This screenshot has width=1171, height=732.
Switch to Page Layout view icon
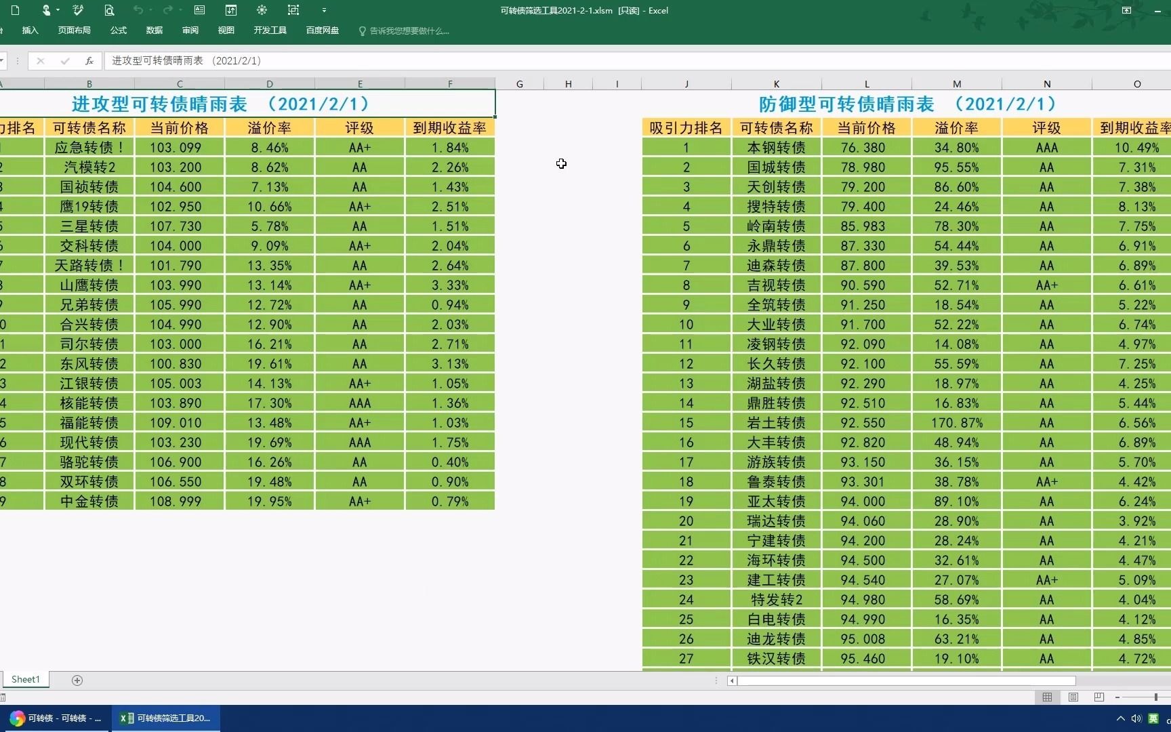1073,697
